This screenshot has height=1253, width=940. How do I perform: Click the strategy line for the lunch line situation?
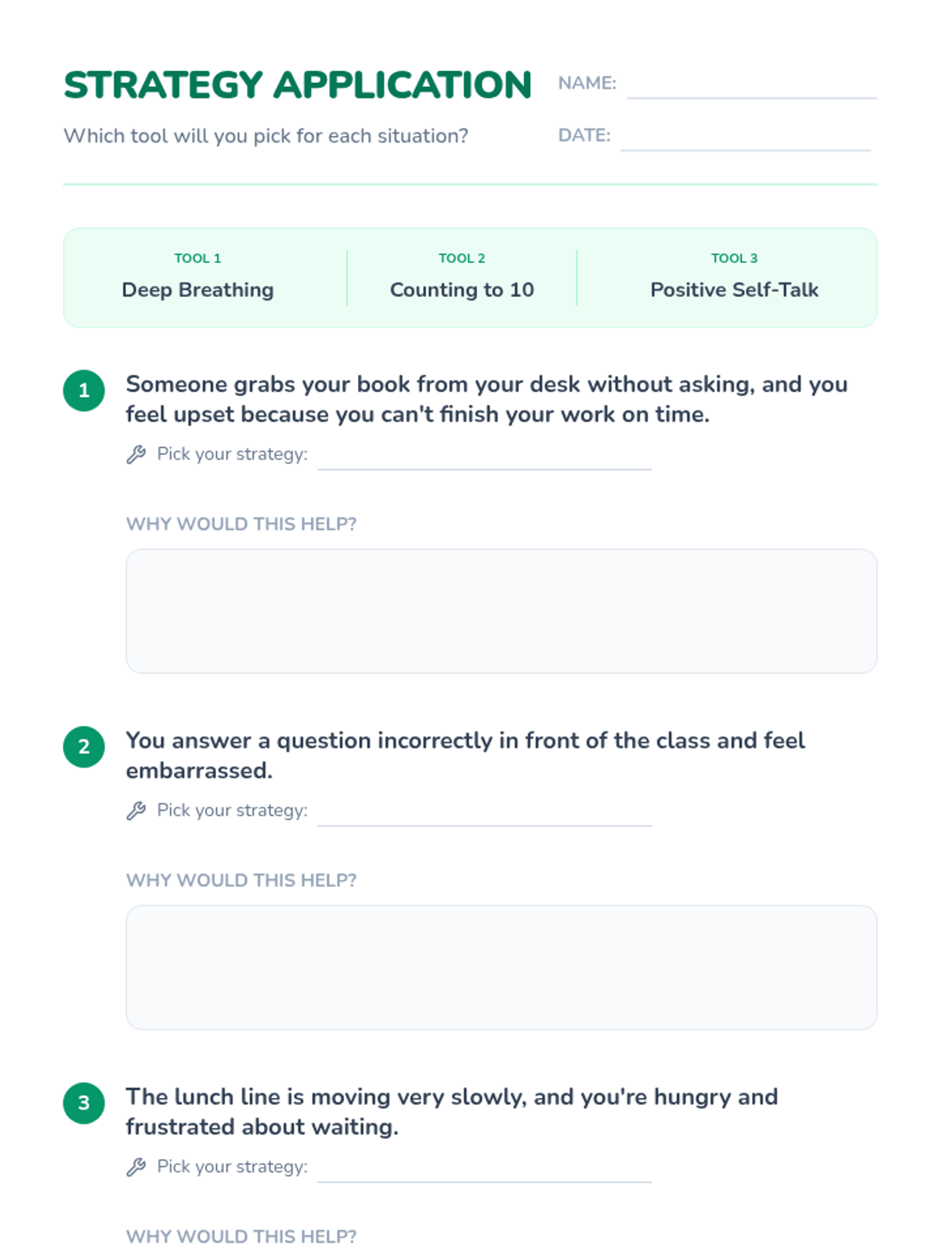(x=485, y=1170)
